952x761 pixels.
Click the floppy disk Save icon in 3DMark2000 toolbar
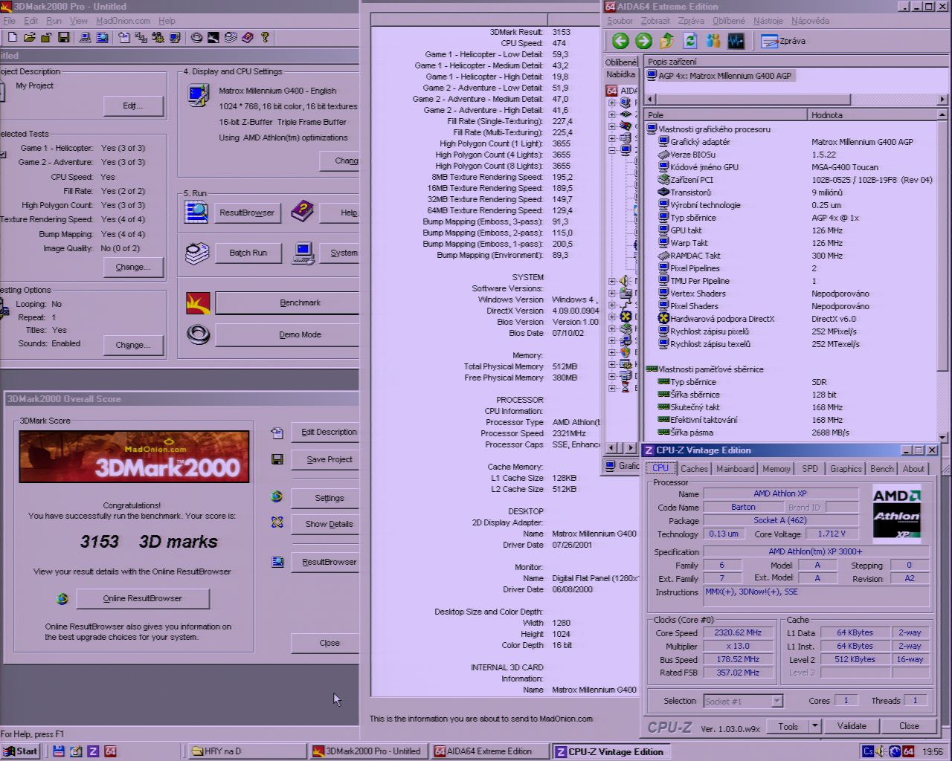click(x=64, y=37)
